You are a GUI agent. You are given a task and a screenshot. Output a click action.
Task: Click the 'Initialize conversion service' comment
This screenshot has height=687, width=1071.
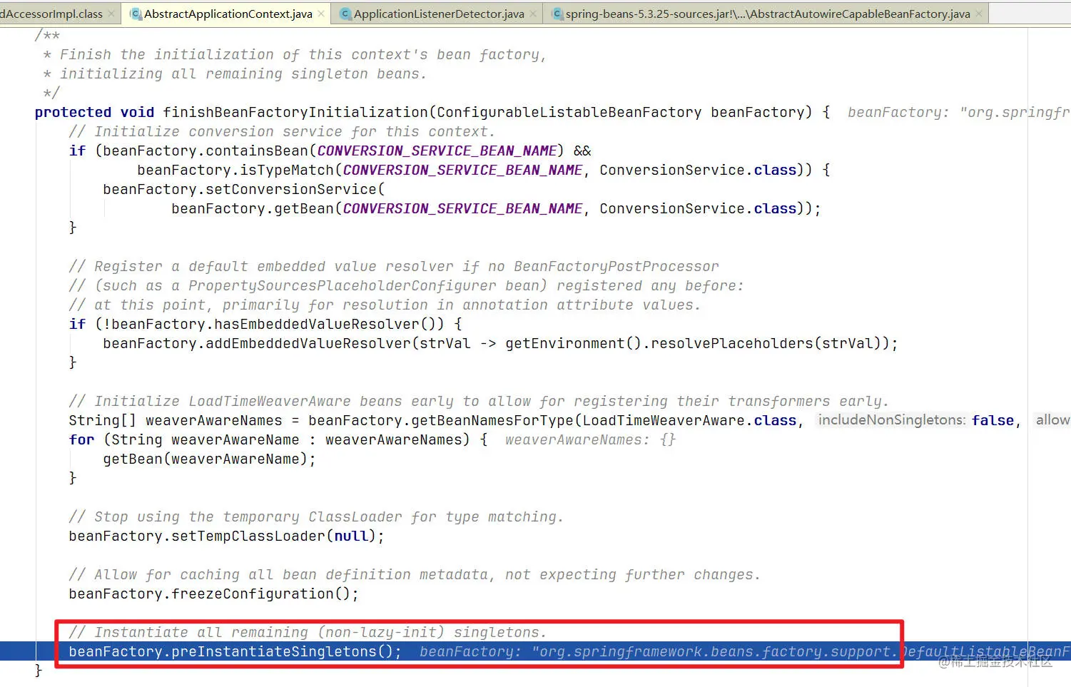[x=282, y=132]
